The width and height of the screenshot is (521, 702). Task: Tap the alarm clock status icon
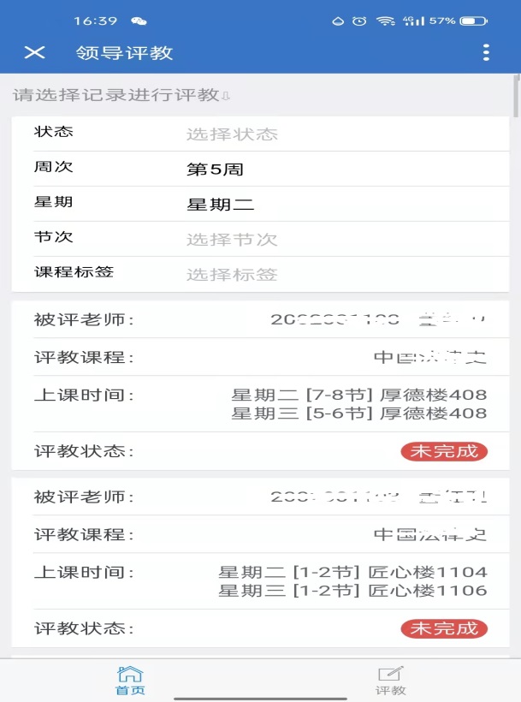(359, 21)
